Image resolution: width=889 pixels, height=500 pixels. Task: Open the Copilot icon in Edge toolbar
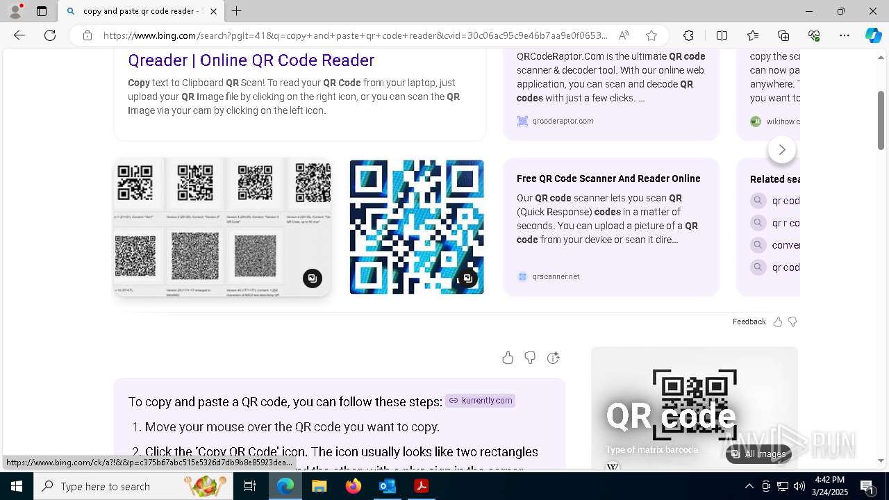(x=873, y=35)
